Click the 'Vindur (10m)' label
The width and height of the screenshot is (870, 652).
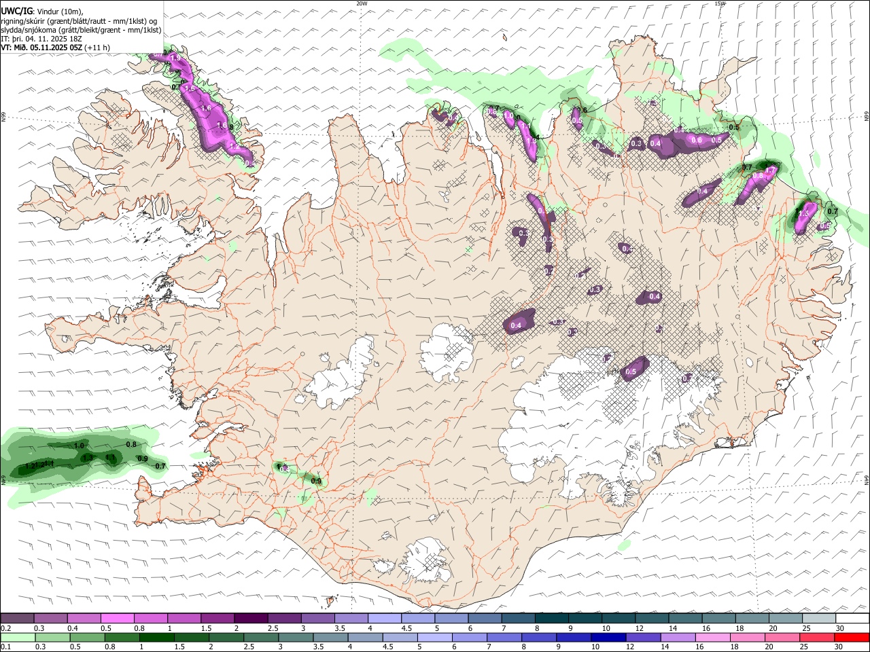click(x=60, y=12)
